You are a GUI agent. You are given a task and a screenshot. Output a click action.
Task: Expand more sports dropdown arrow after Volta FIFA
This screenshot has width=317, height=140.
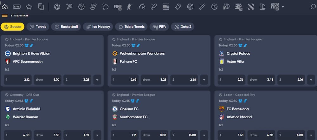(x=283, y=7)
